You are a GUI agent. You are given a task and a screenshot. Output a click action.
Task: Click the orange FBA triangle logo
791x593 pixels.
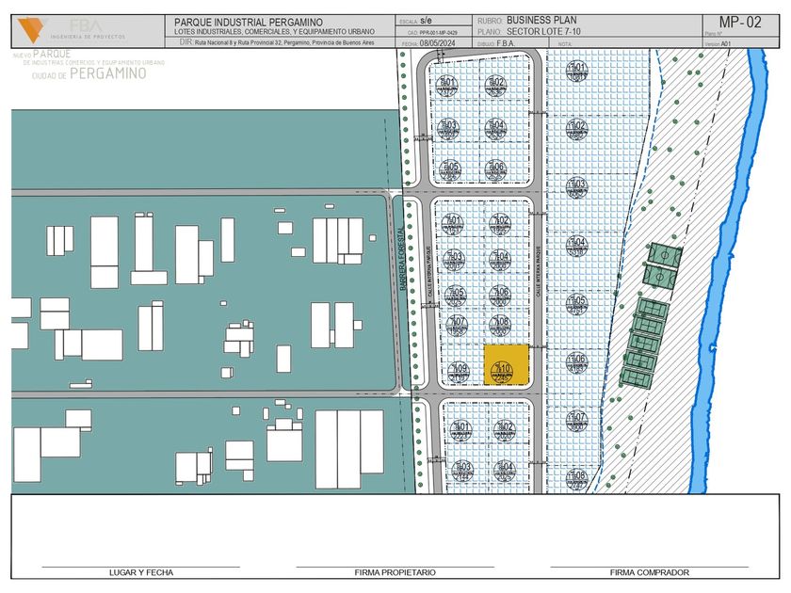click(30, 30)
